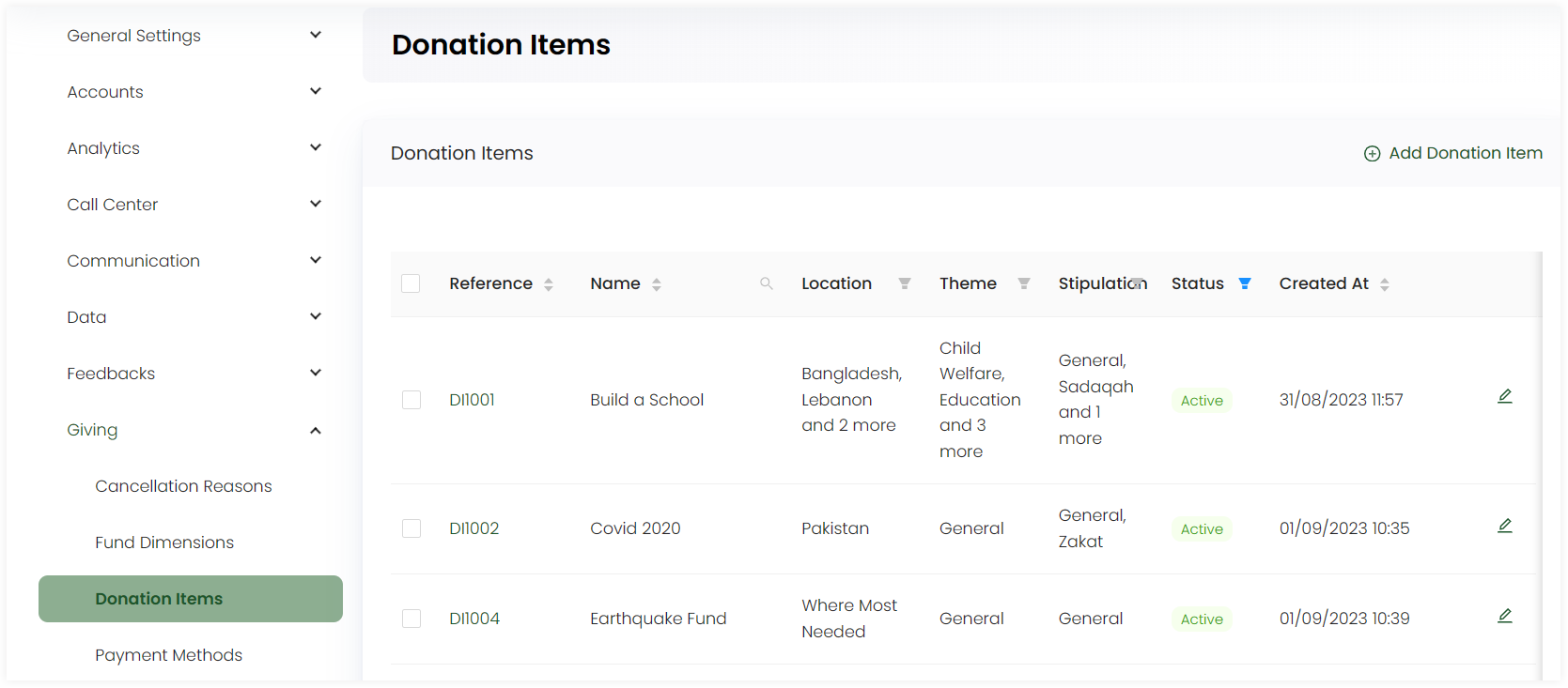
Task: Go to Donation Items in sidebar
Action: click(x=191, y=599)
